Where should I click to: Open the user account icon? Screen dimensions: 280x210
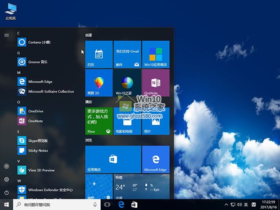coord(7,166)
